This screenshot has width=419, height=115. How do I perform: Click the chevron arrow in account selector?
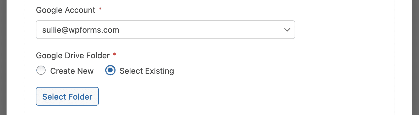click(x=287, y=30)
